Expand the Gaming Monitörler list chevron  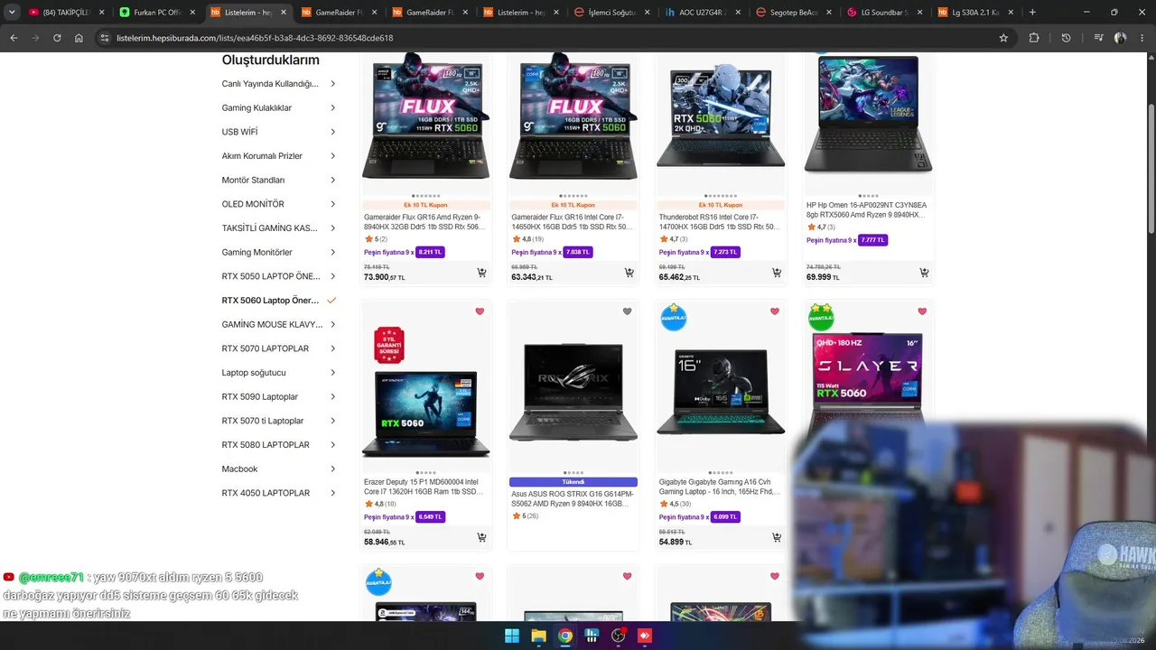(x=332, y=252)
